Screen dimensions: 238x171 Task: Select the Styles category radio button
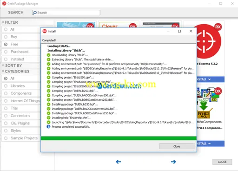pos(6,131)
